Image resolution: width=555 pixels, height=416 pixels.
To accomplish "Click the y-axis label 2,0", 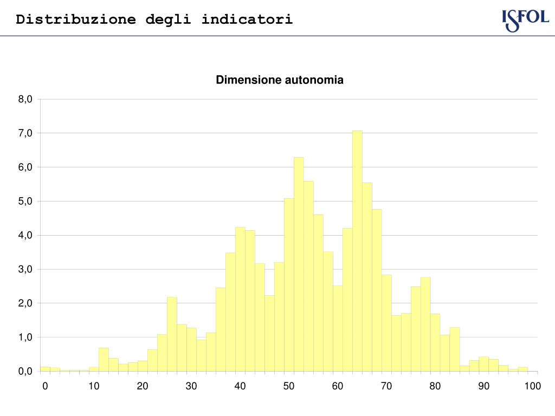I will pos(25,303).
